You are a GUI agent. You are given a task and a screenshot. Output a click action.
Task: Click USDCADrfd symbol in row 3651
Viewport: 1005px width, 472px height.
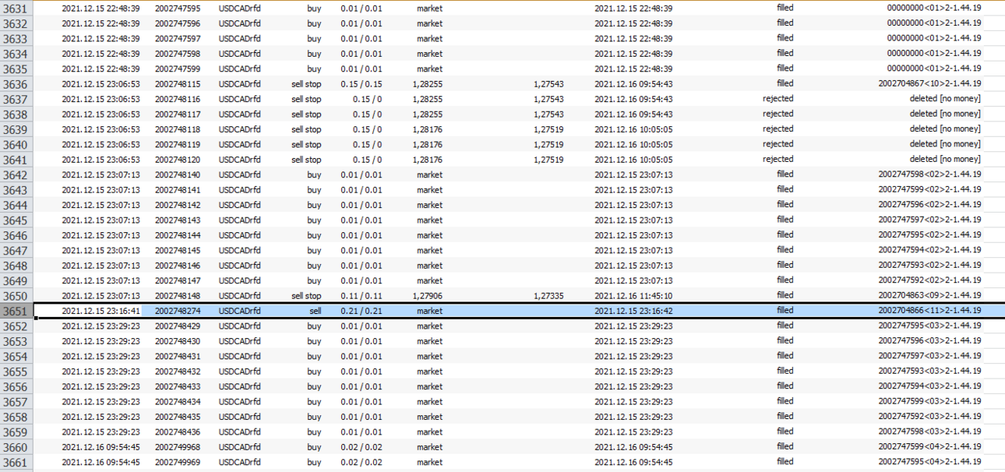pos(239,311)
